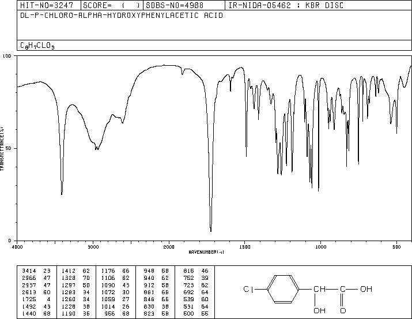Select the DL-P-CHLORO-ALPHA-HYDROXYPHENYLACETIC ACID compound name
This screenshot has width=412, height=319.
coord(122,16)
